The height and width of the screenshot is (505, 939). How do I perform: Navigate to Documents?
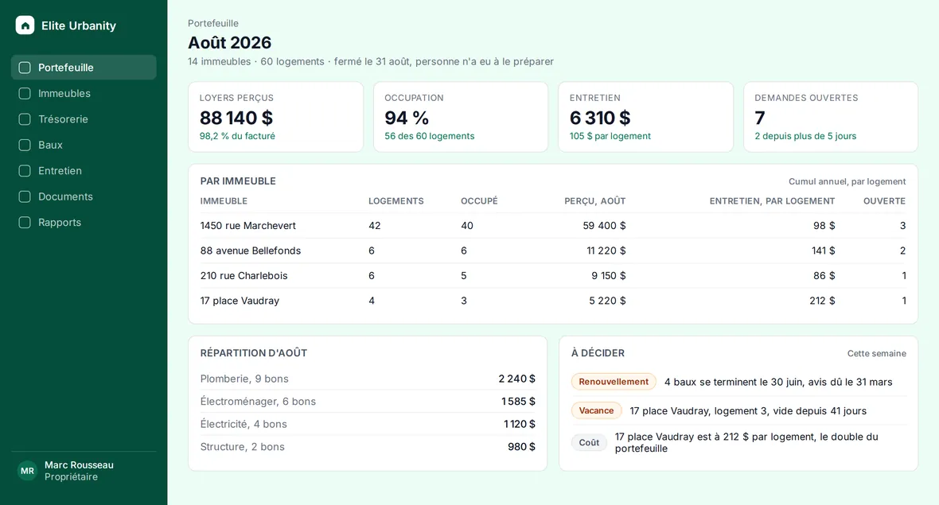pos(84,196)
